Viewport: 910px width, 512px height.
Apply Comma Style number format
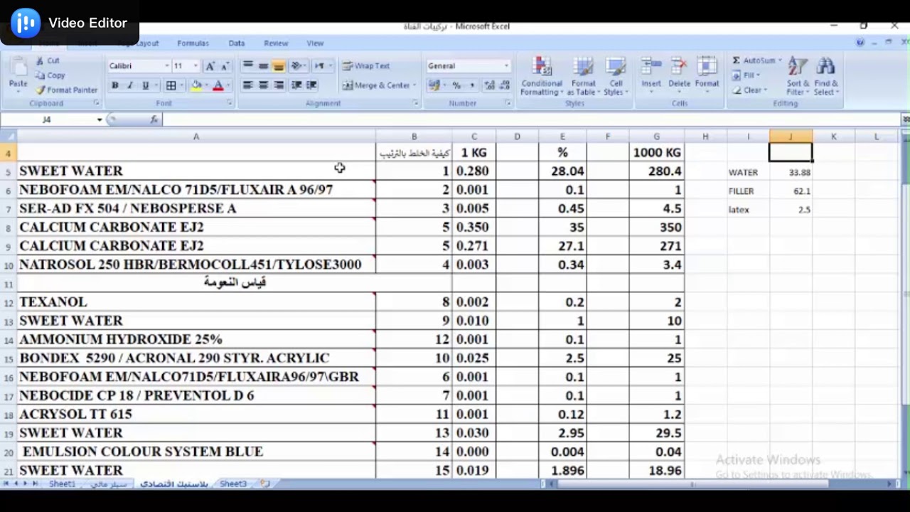(471, 85)
